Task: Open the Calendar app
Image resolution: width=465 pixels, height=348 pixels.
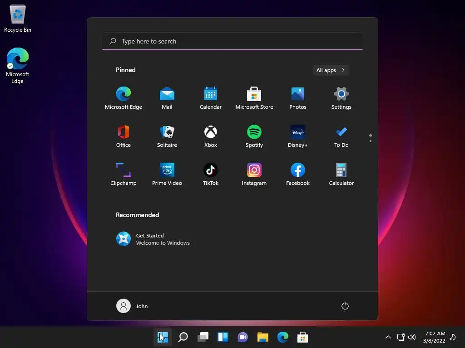Action: [x=211, y=98]
